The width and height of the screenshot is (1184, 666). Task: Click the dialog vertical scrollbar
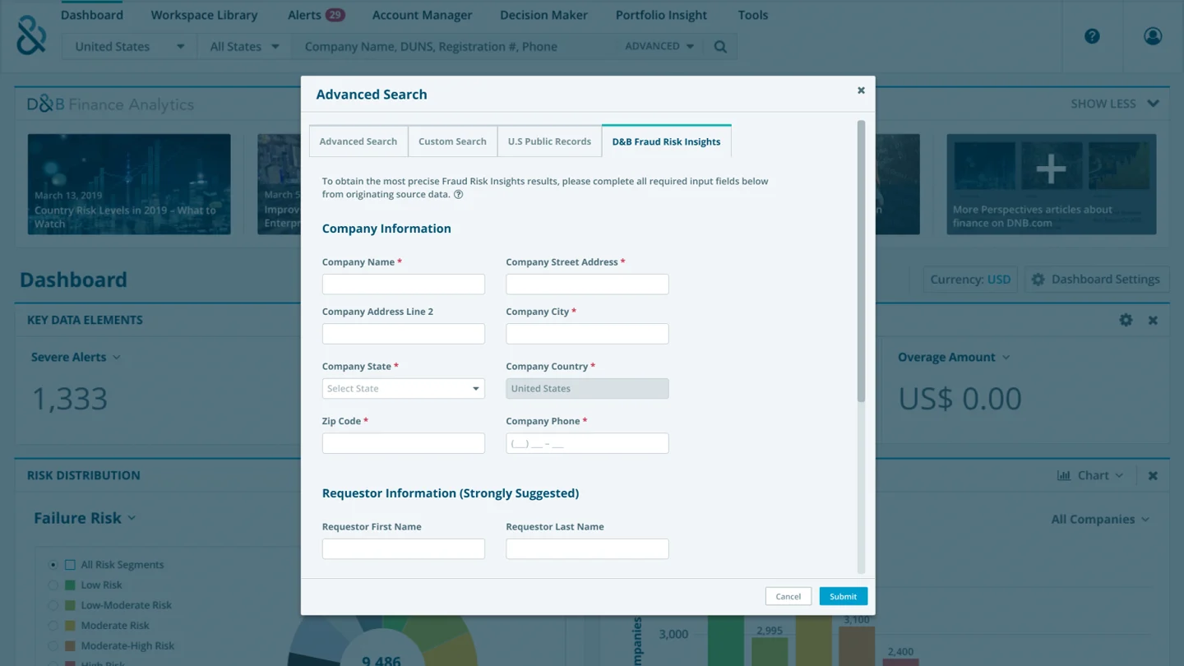click(861, 261)
